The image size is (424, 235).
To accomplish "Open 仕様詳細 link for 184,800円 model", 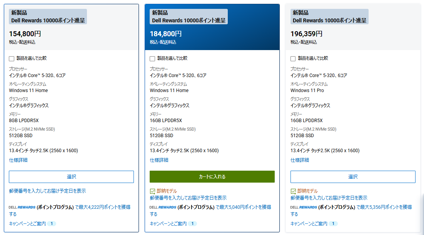I will pyautogui.click(x=159, y=160).
